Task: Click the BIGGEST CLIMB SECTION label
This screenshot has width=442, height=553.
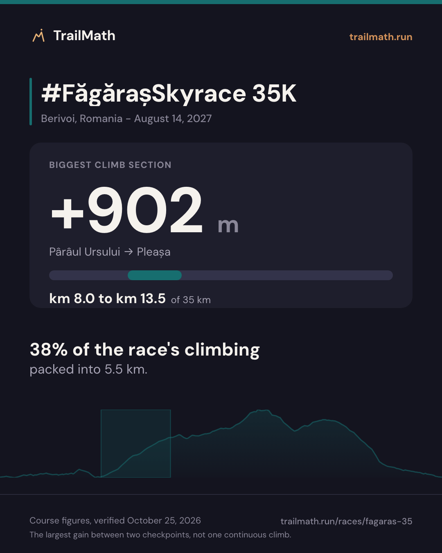Action: [110, 165]
